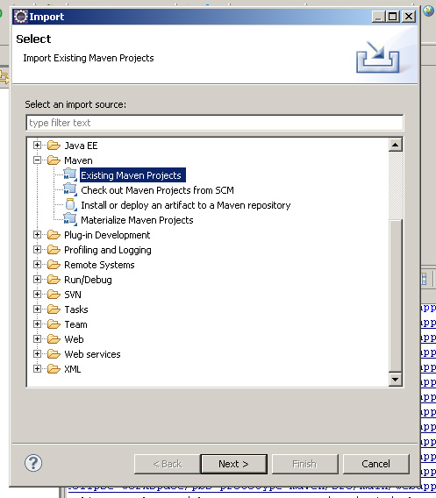This screenshot has width=436, height=498.
Task: Expand the Java EE category
Action: [37, 146]
